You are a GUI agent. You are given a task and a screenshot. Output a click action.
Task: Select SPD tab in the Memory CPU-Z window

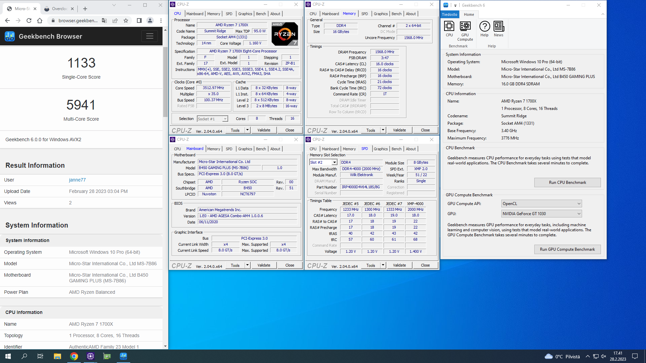[x=364, y=14]
